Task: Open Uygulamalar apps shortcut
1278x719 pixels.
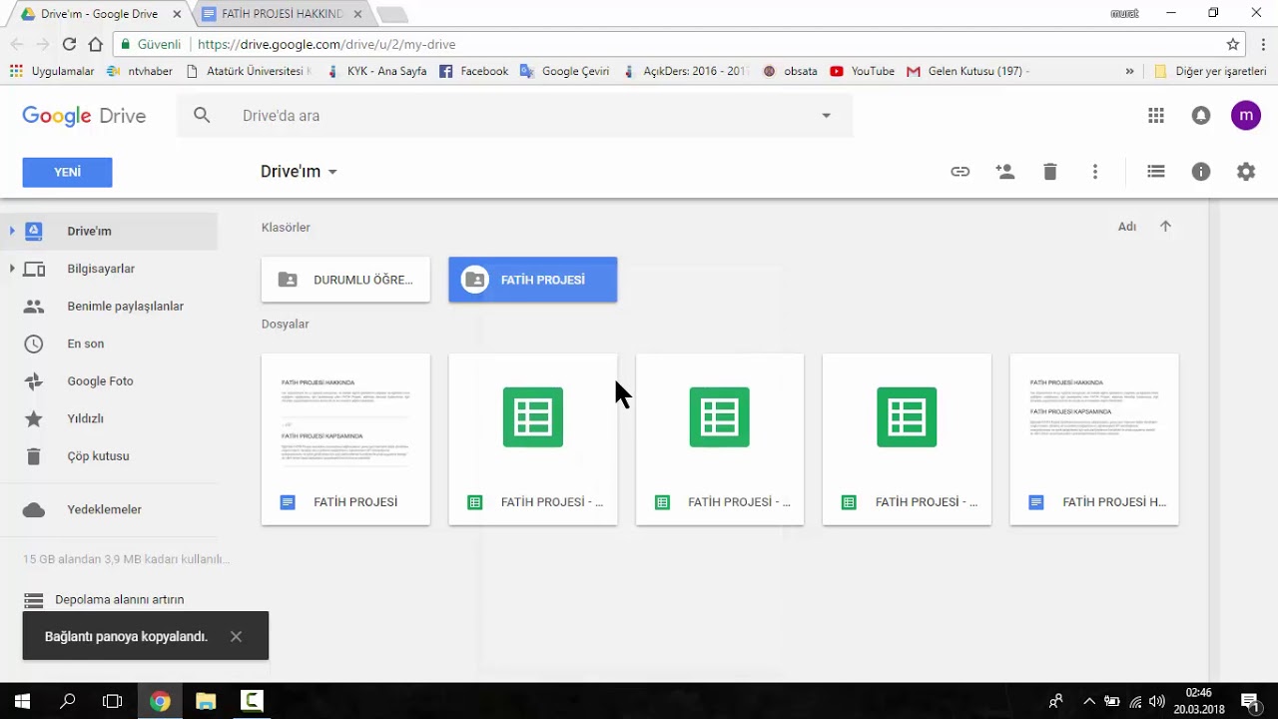Action: coord(52,71)
